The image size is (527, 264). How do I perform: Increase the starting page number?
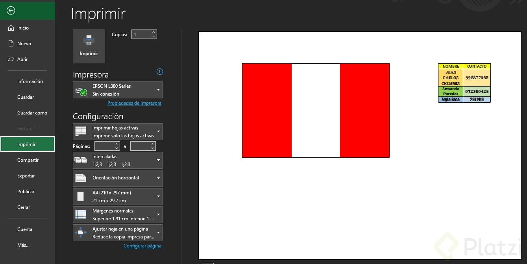tap(116, 144)
